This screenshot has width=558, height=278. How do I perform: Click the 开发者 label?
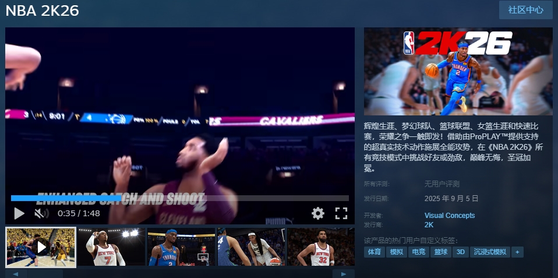373,216
